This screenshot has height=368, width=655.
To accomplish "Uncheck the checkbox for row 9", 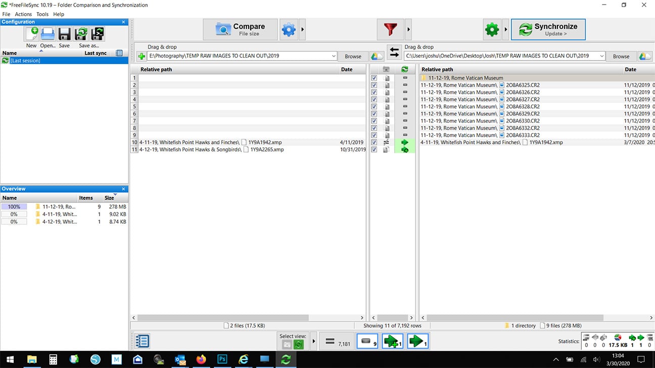I will click(x=374, y=135).
